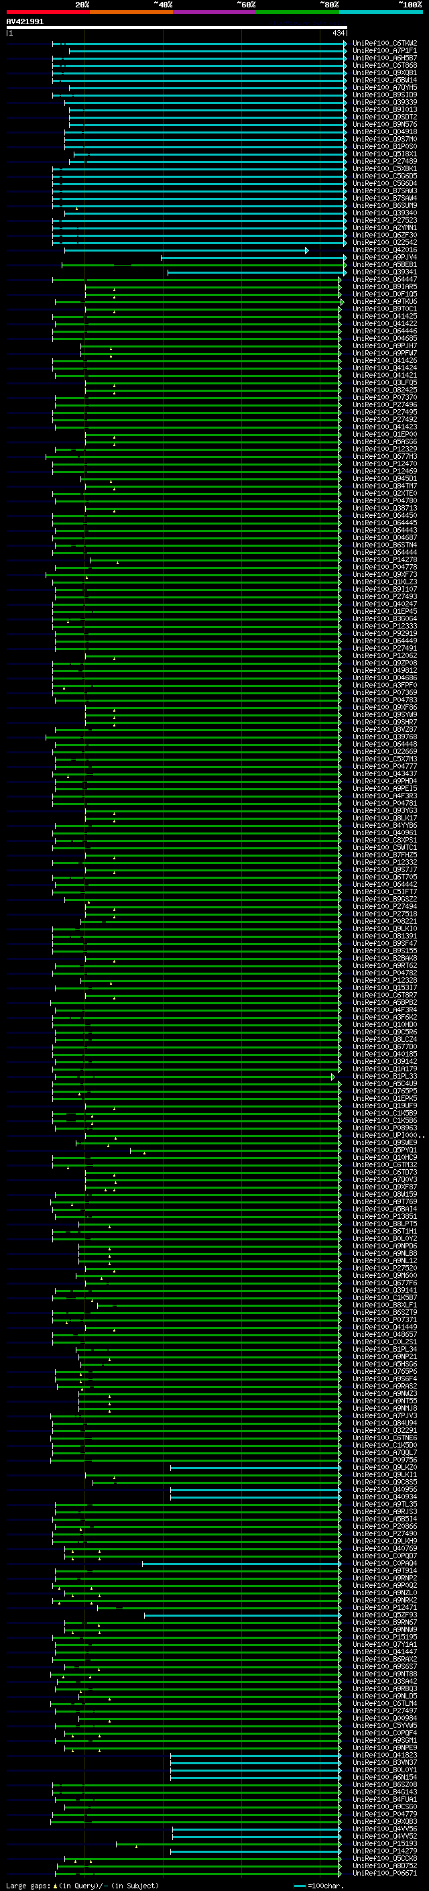Select the UniRef100_P27523 label
Screen dimensions: 429x1891
click(x=385, y=220)
